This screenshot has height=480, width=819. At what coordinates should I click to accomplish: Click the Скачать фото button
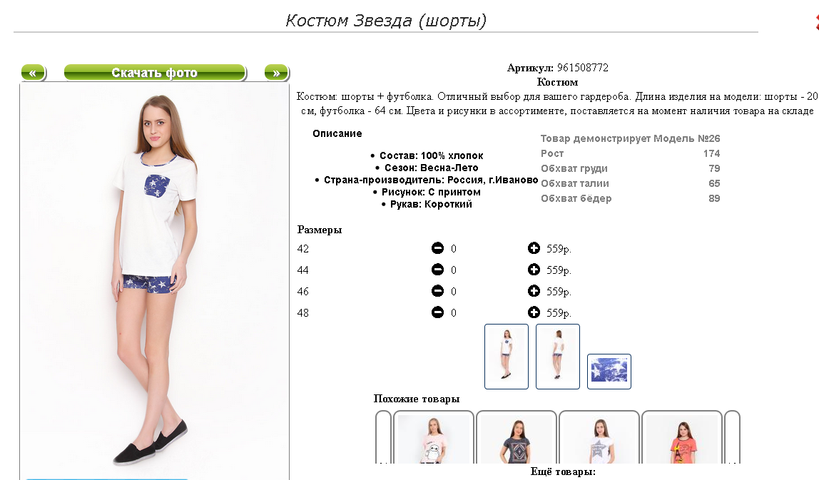(155, 73)
